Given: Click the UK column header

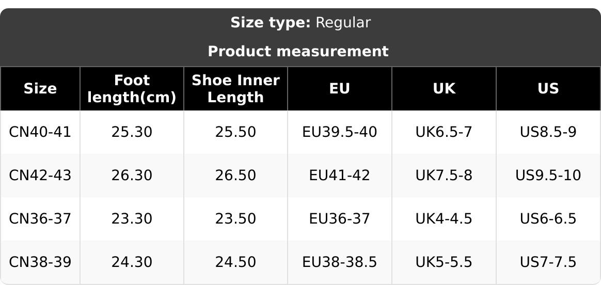Looking at the screenshot, I should [444, 89].
